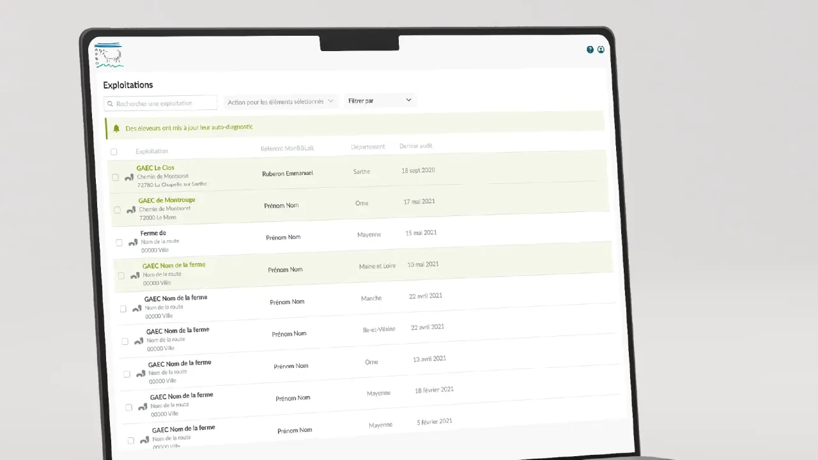The image size is (818, 460).
Task: Expand the 'Action pour les éléments sélectionnés' dropdown
Action: point(281,102)
